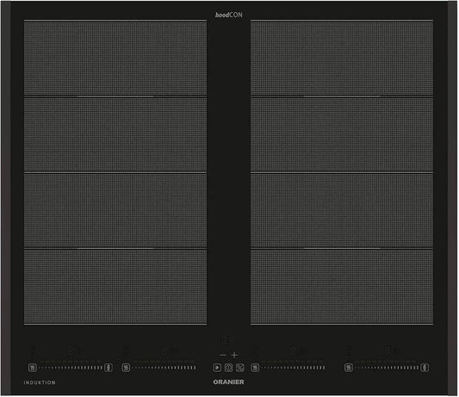Tap the far-left zone keep-warm icon
This screenshot has width=459, height=397.
tap(33, 368)
